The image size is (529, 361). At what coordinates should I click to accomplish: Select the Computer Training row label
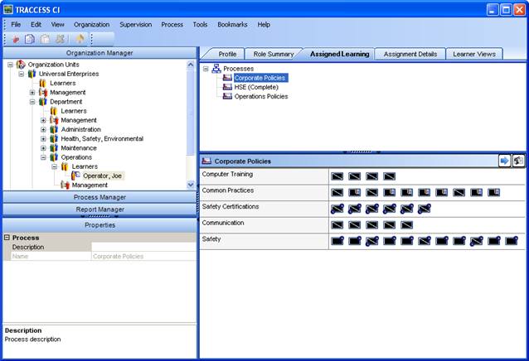[x=227, y=174]
